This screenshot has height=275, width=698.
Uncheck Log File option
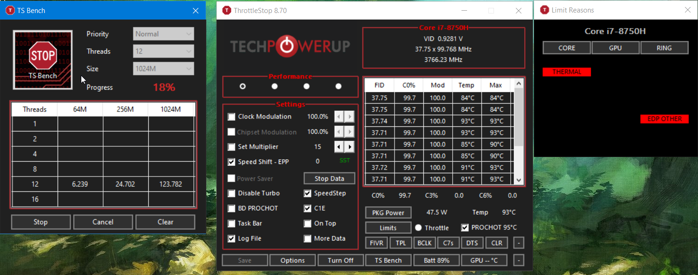pyautogui.click(x=231, y=239)
